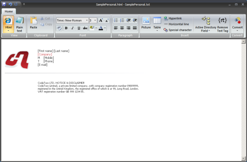Open quick access toolbar customize arrow
This screenshot has height=162, width=247.
click(x=24, y=4)
